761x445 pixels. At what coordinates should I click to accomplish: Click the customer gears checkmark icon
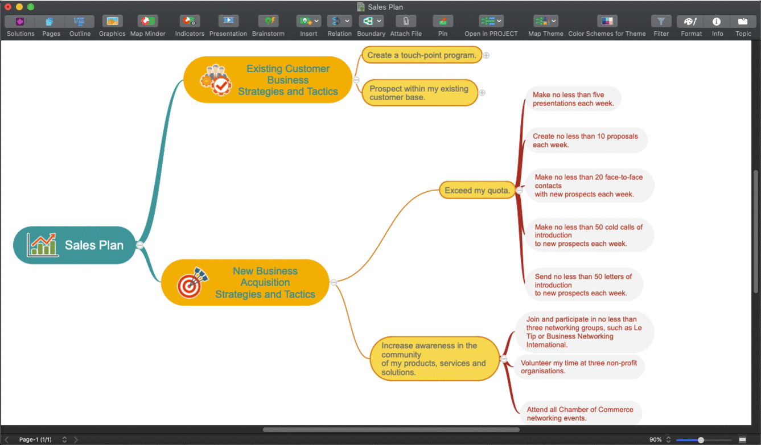click(216, 80)
